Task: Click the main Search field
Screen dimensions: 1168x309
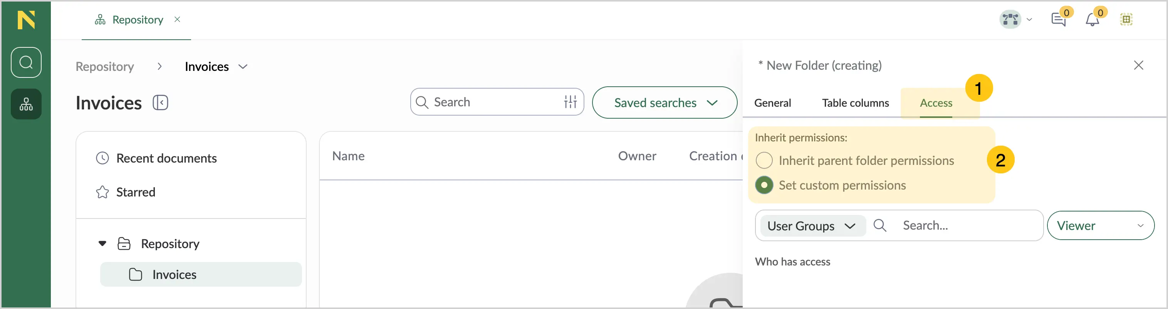Action: [x=497, y=102]
